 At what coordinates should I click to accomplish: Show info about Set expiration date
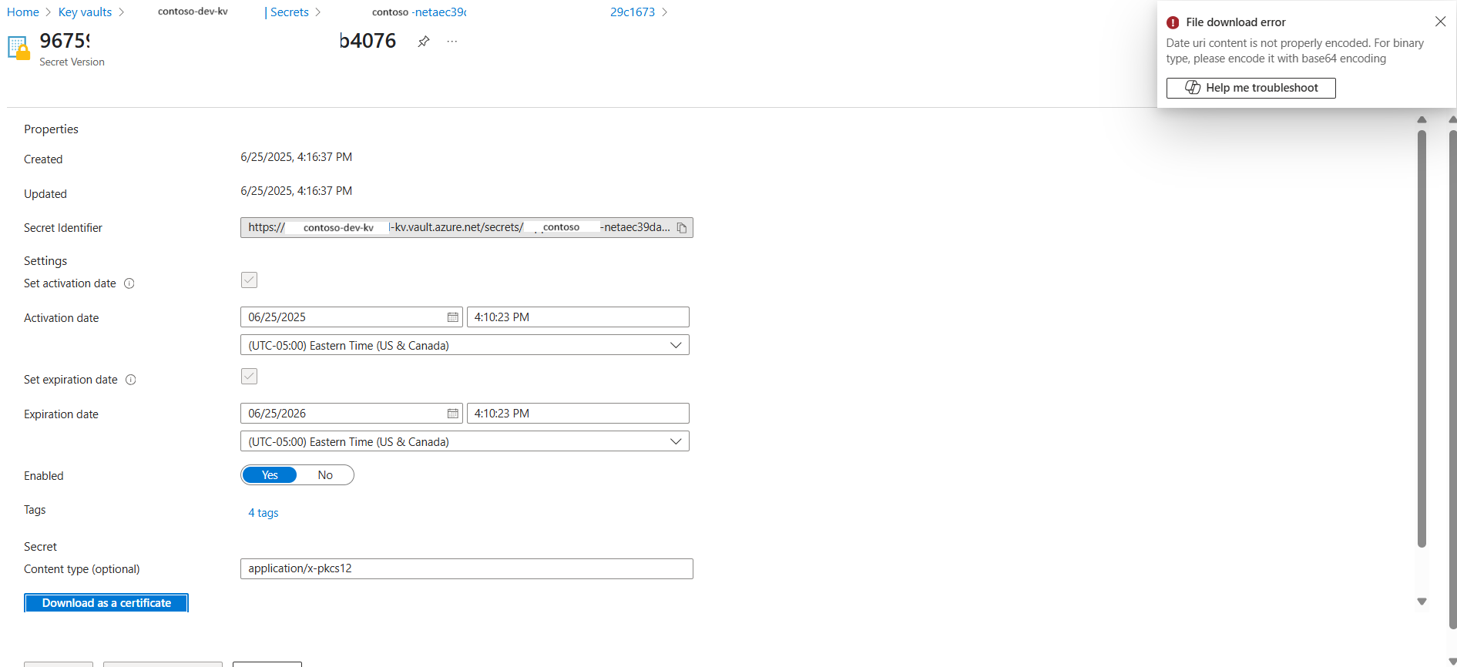tap(131, 380)
